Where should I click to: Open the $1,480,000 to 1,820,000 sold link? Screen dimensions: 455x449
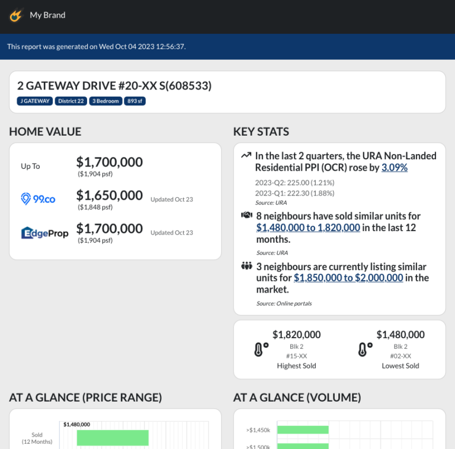[x=308, y=227]
